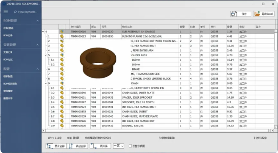Click the 16.09 weight cell
Viewport: 278px width, 153px height.
click(x=232, y=121)
